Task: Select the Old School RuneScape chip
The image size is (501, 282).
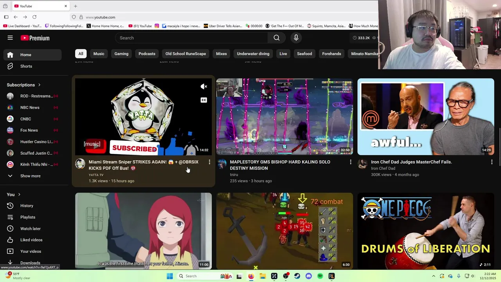Action: click(x=186, y=54)
